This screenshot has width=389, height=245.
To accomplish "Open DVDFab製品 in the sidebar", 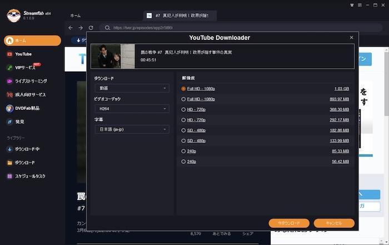I will coord(23,108).
